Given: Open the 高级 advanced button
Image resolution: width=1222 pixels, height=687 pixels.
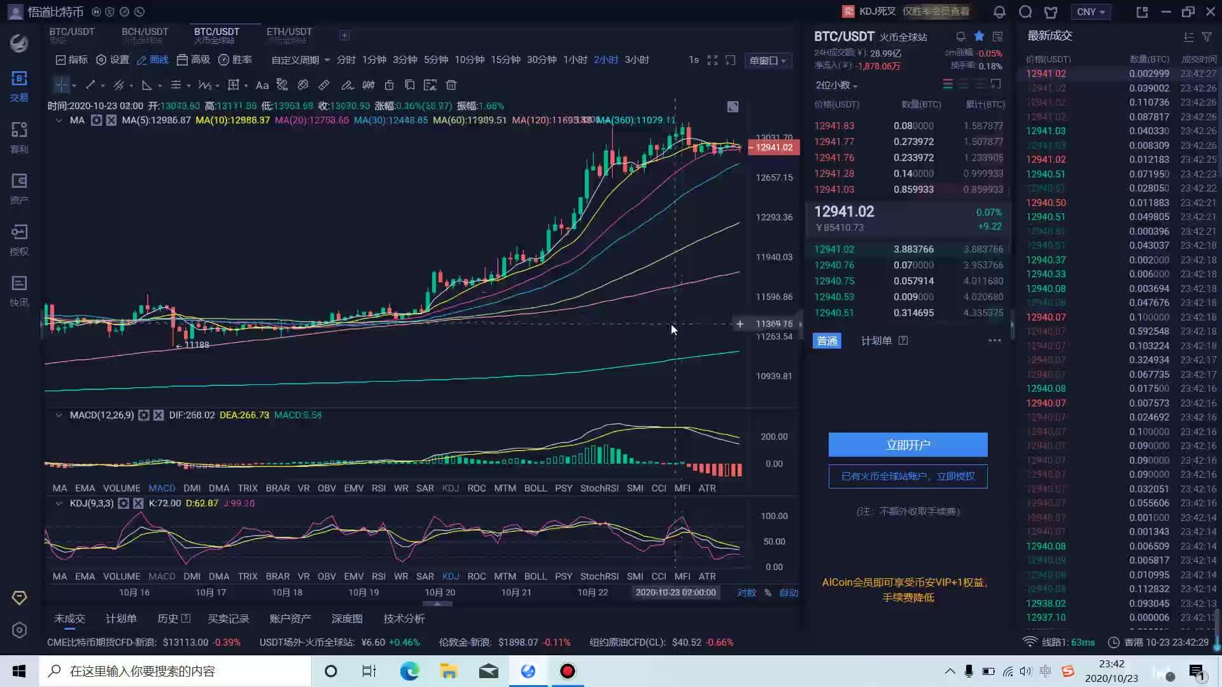Looking at the screenshot, I should (193, 60).
